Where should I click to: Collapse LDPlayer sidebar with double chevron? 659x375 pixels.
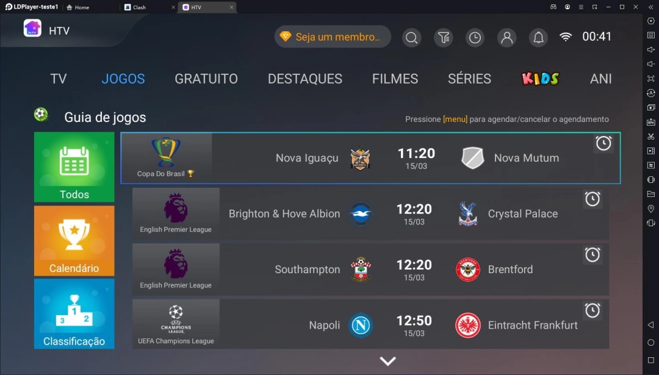pos(650,7)
